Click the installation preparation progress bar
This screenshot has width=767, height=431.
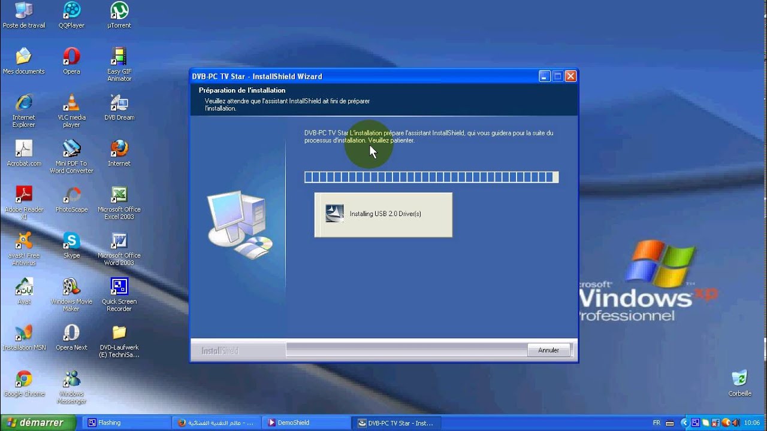(431, 177)
